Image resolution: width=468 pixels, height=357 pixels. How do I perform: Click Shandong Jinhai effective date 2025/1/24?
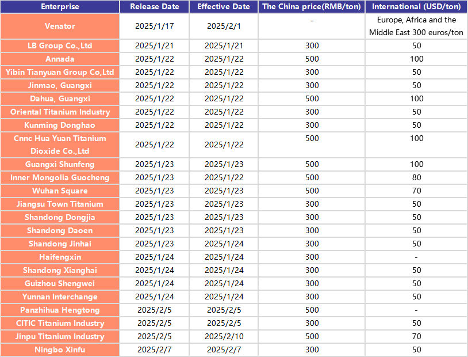coord(224,244)
